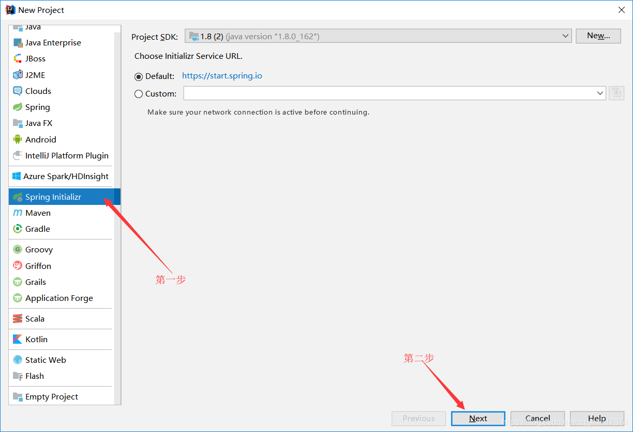Click the IntelliJ Platform Plugin icon
The width and height of the screenshot is (633, 432).
coord(18,155)
